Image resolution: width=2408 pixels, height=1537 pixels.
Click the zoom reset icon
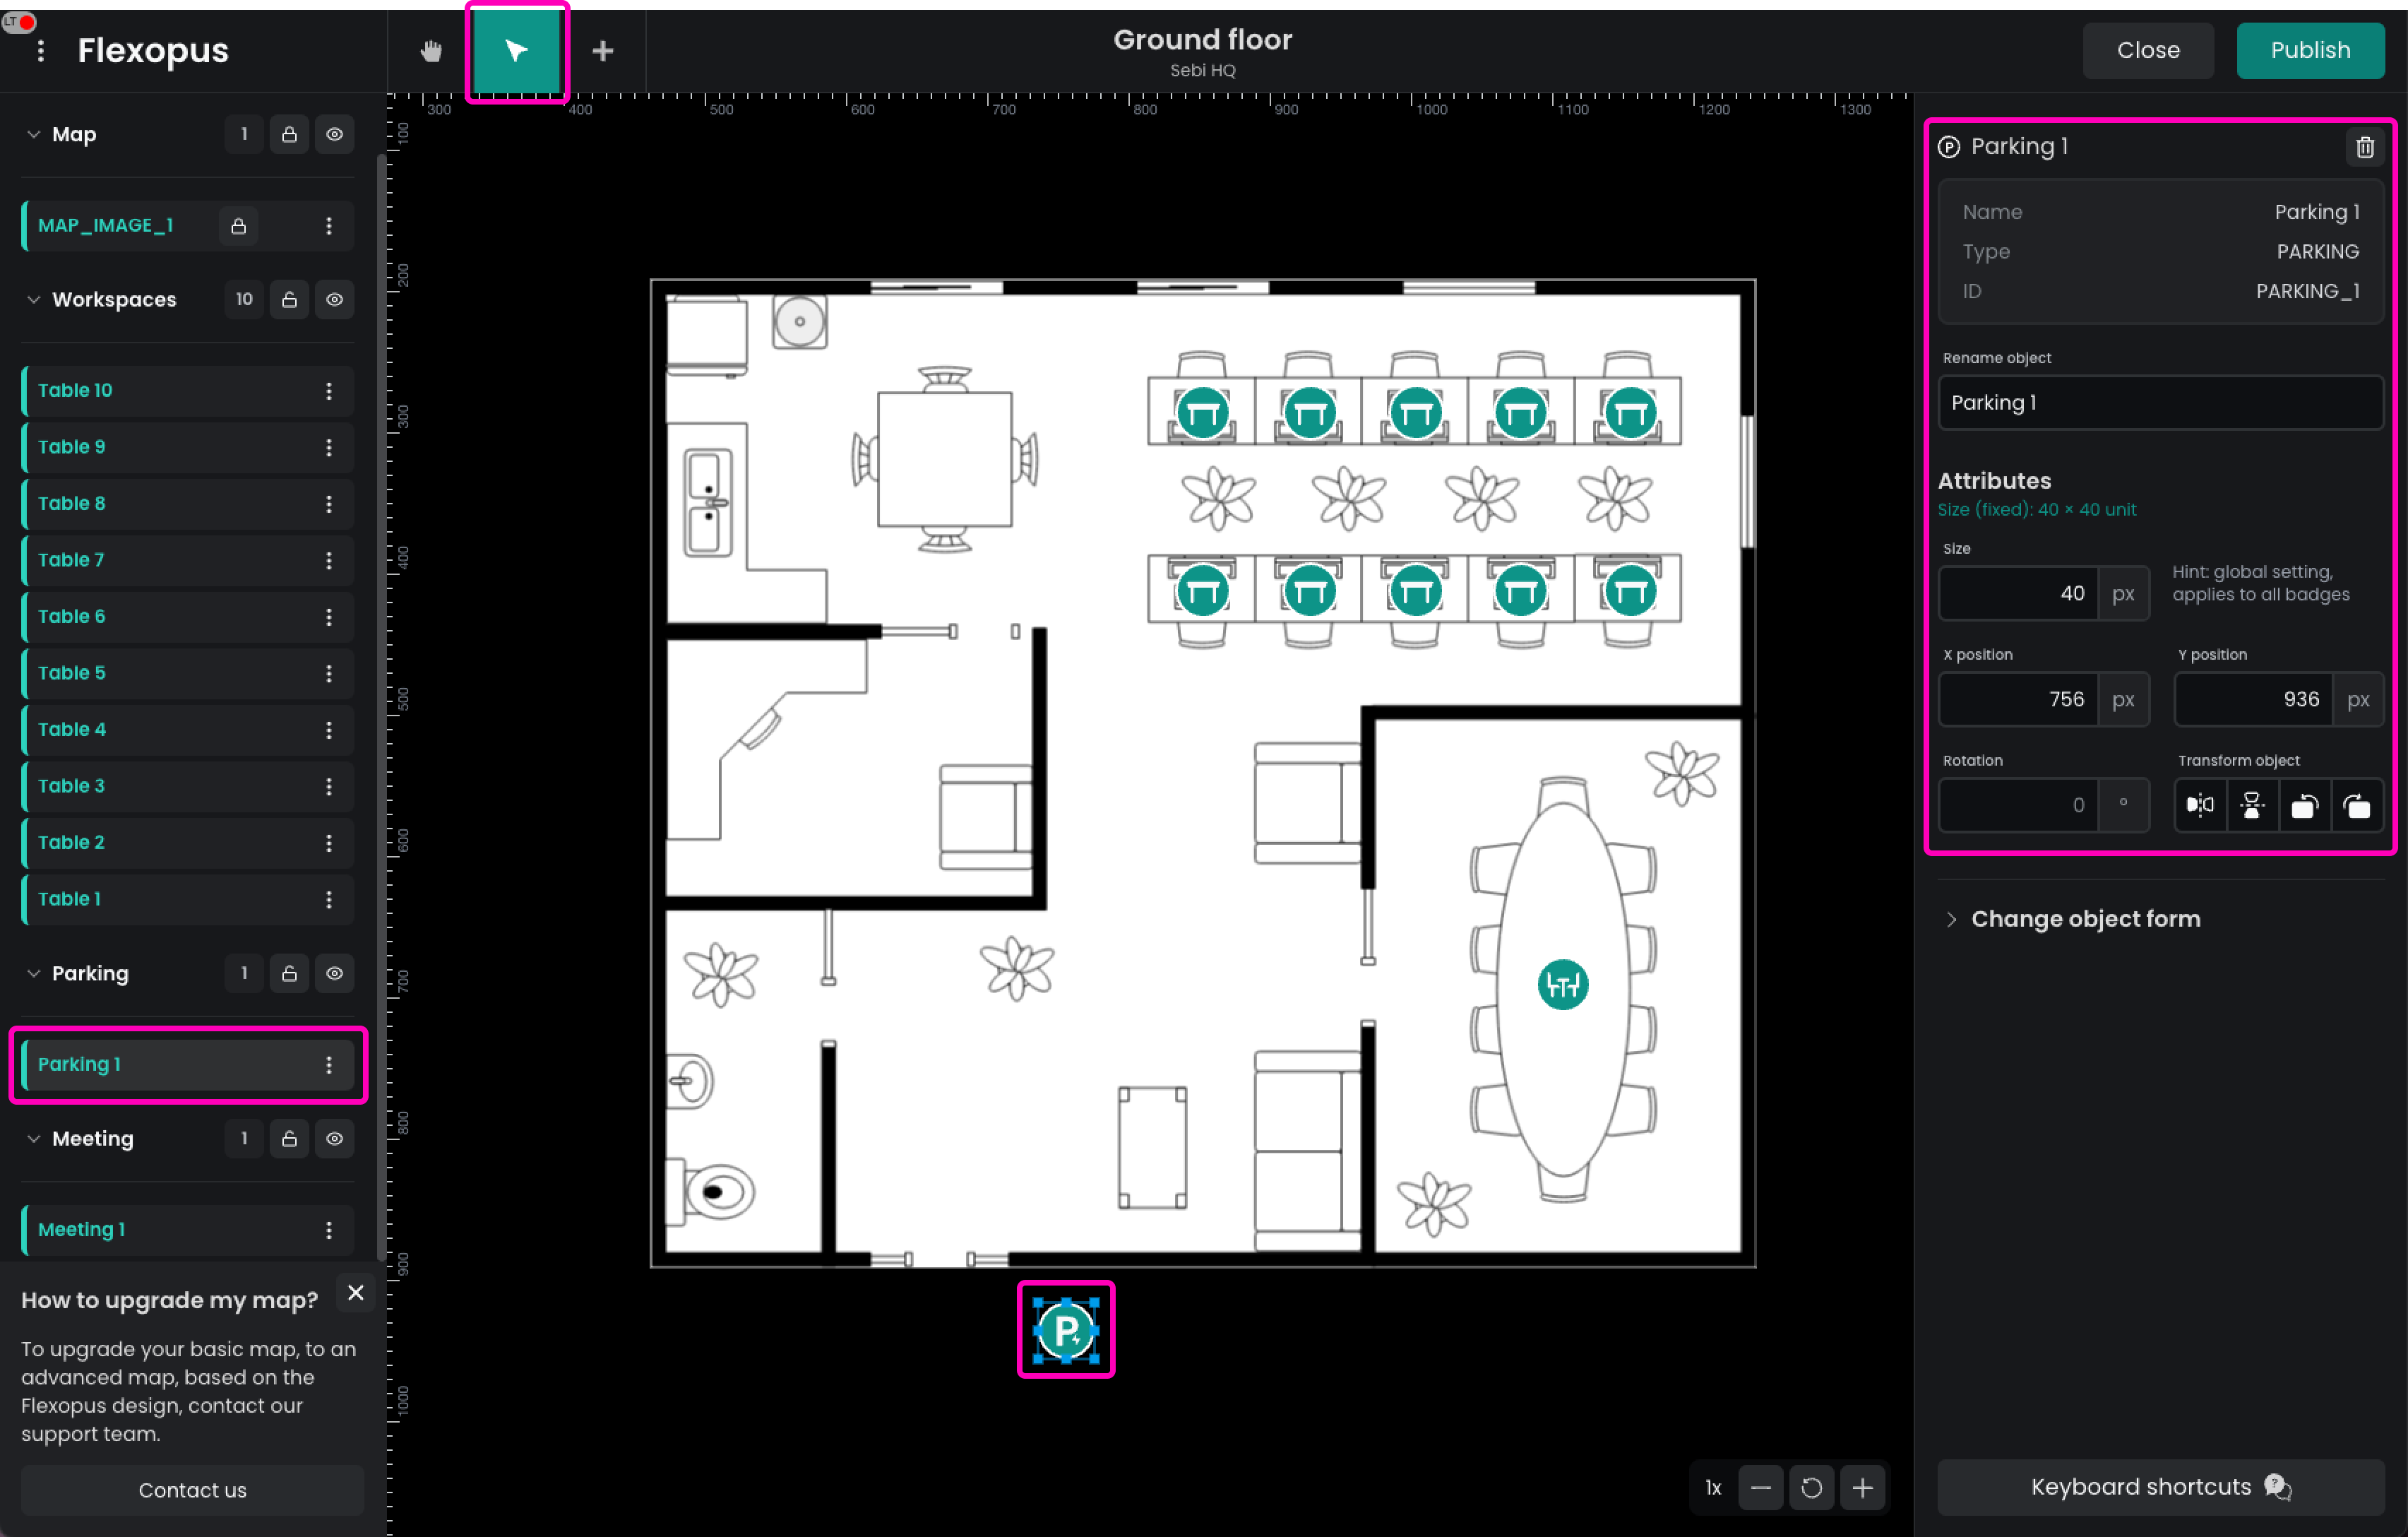(x=1811, y=1488)
